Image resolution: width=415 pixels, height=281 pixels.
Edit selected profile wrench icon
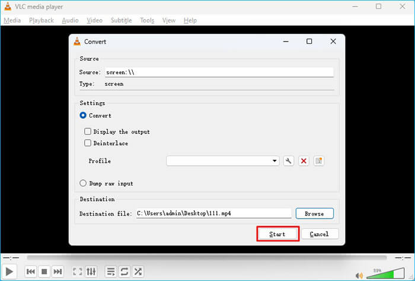289,161
